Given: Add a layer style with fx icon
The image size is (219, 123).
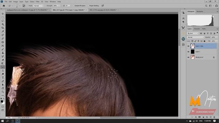Looking at the screenshot, I should 196,117.
